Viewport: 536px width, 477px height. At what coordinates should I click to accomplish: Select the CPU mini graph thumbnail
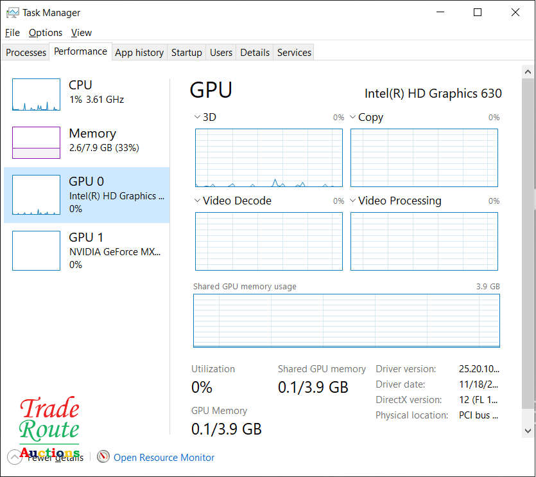point(36,94)
